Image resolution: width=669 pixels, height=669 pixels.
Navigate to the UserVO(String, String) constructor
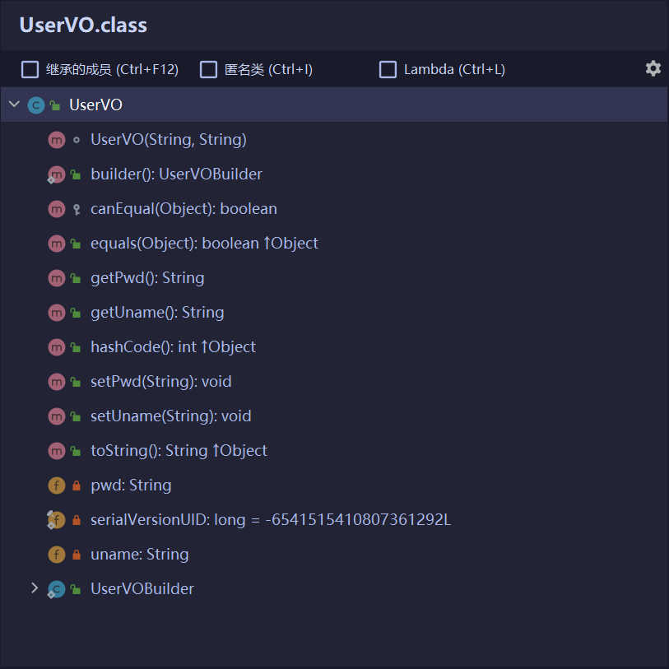click(x=168, y=140)
